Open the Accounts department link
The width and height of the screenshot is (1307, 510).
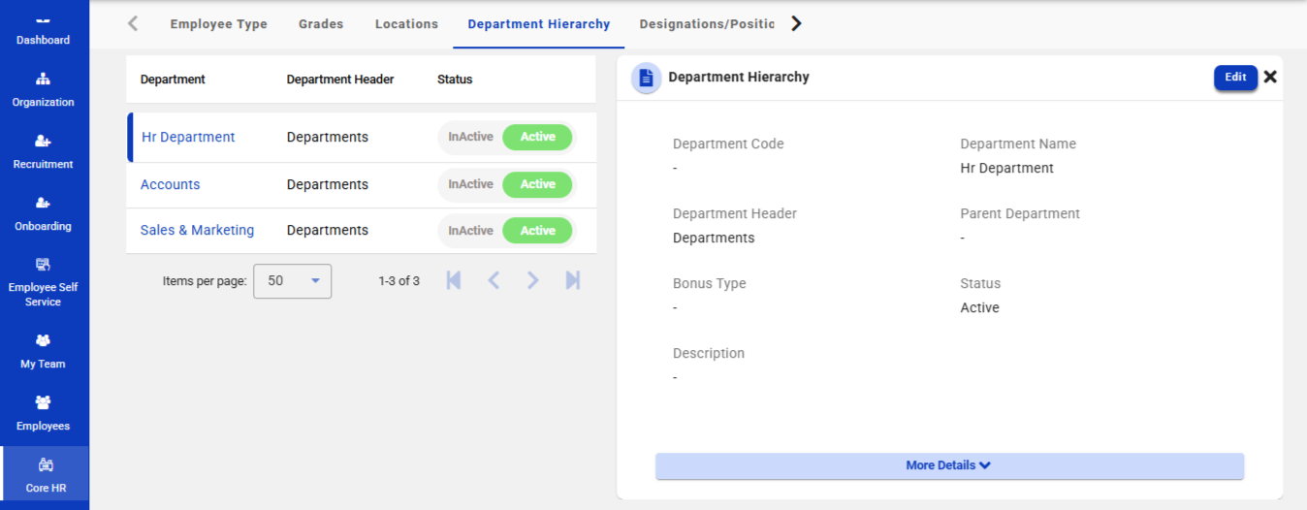coord(171,184)
